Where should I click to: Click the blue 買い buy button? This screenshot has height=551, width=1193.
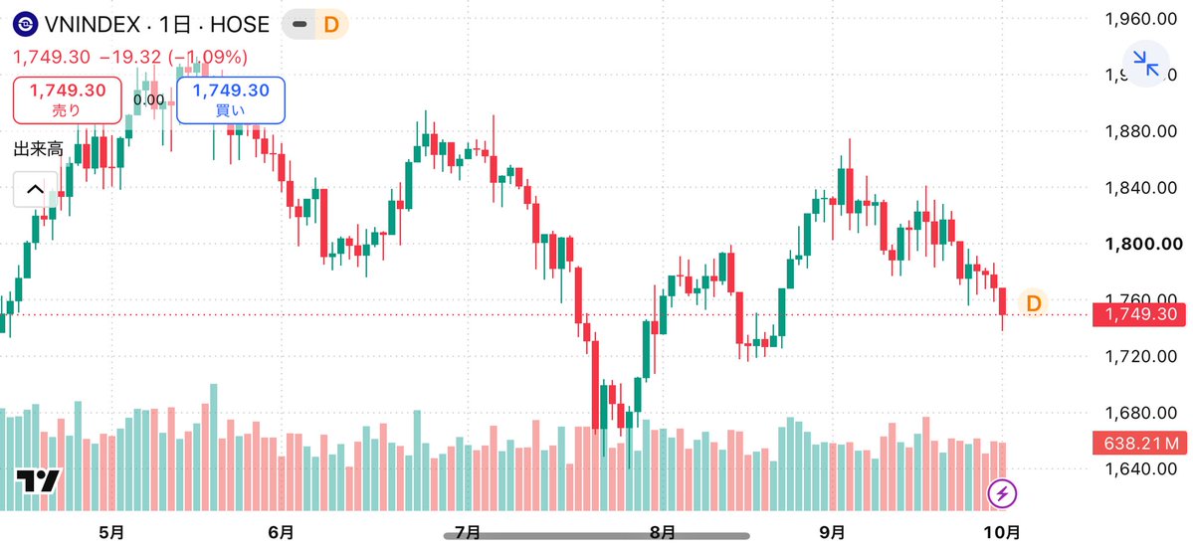[231, 99]
